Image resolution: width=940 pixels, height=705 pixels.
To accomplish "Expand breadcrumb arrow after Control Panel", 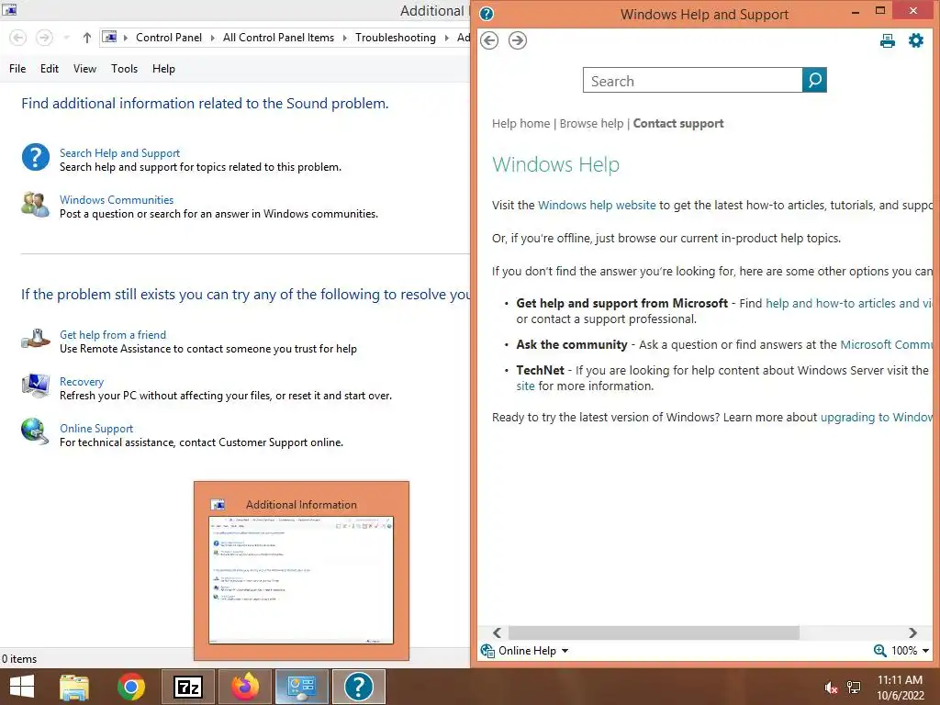I will 212,38.
